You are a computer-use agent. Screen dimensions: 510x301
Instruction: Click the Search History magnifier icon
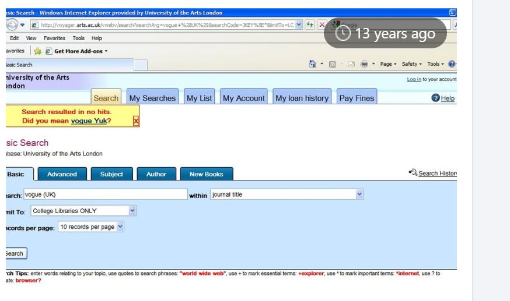pos(413,172)
